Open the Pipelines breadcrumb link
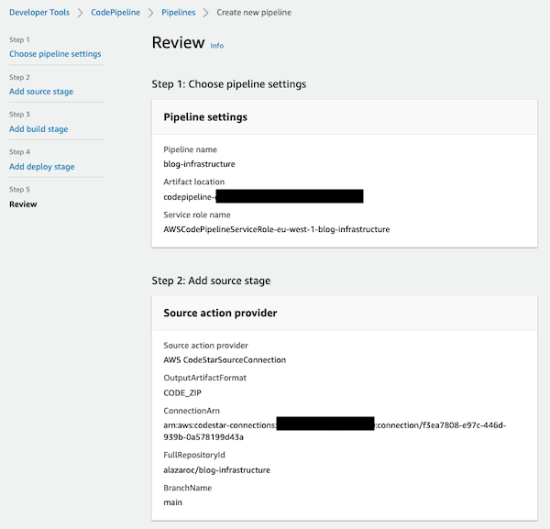Screen dimensions: 550x529 pyautogui.click(x=178, y=12)
